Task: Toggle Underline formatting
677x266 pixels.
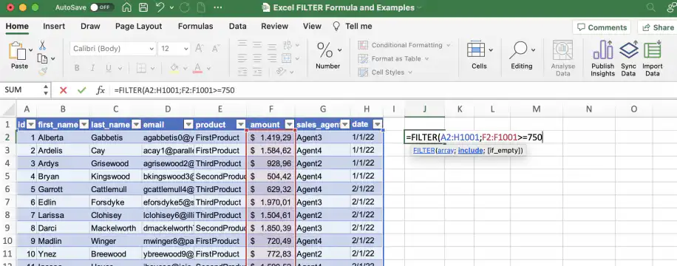Action: tap(108, 68)
